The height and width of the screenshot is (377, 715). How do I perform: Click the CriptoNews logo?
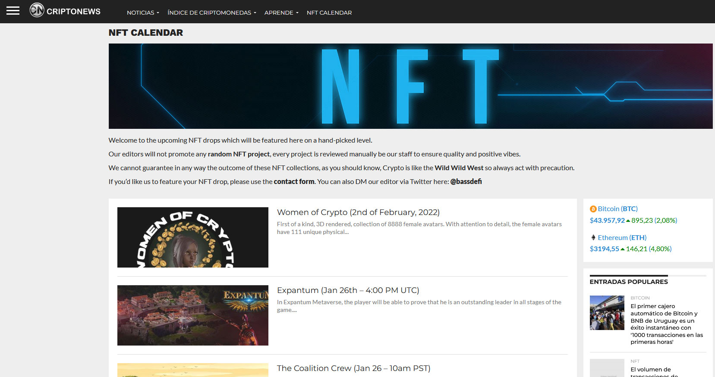click(x=65, y=11)
